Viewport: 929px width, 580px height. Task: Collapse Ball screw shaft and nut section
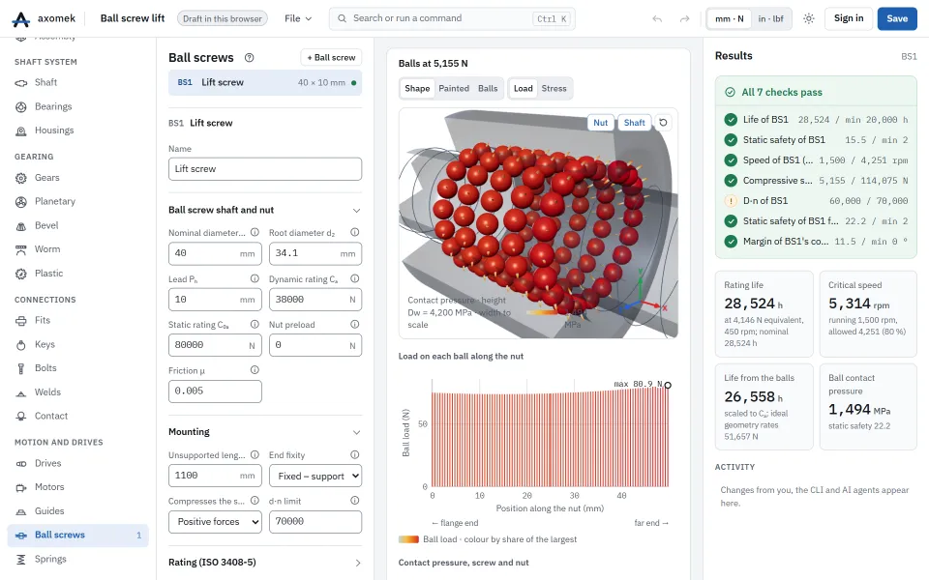tap(357, 210)
